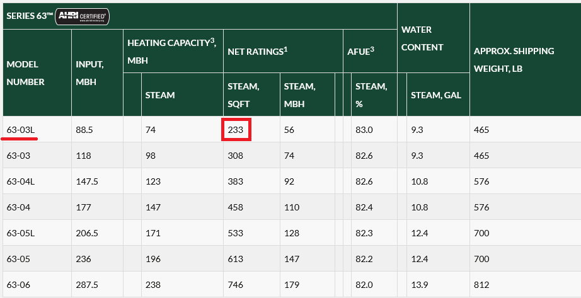
Task: Click the AFUE value 82.3
Action: 364,233
